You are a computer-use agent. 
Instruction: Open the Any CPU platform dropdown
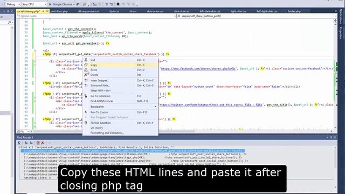[34, 4]
